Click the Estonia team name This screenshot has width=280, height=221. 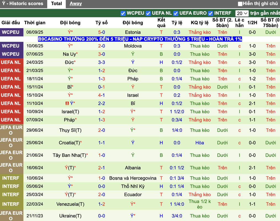[133, 32]
